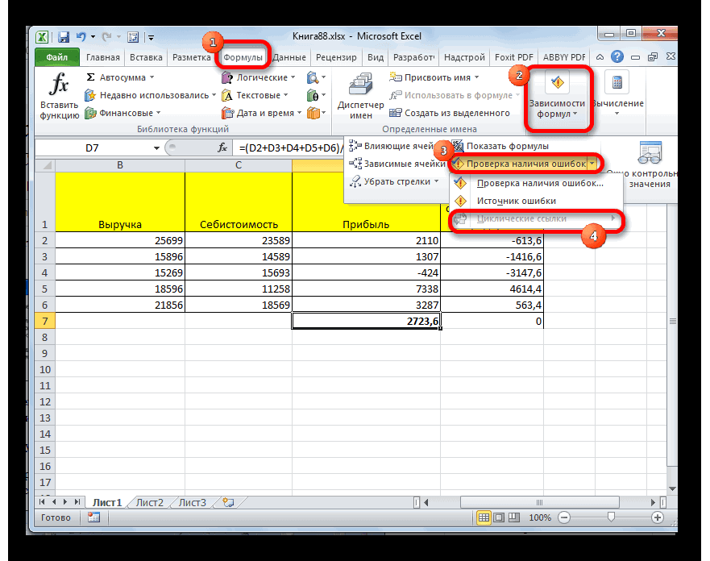Switch to the Данные ribbon tab
This screenshot has height=561, width=710.
click(289, 57)
